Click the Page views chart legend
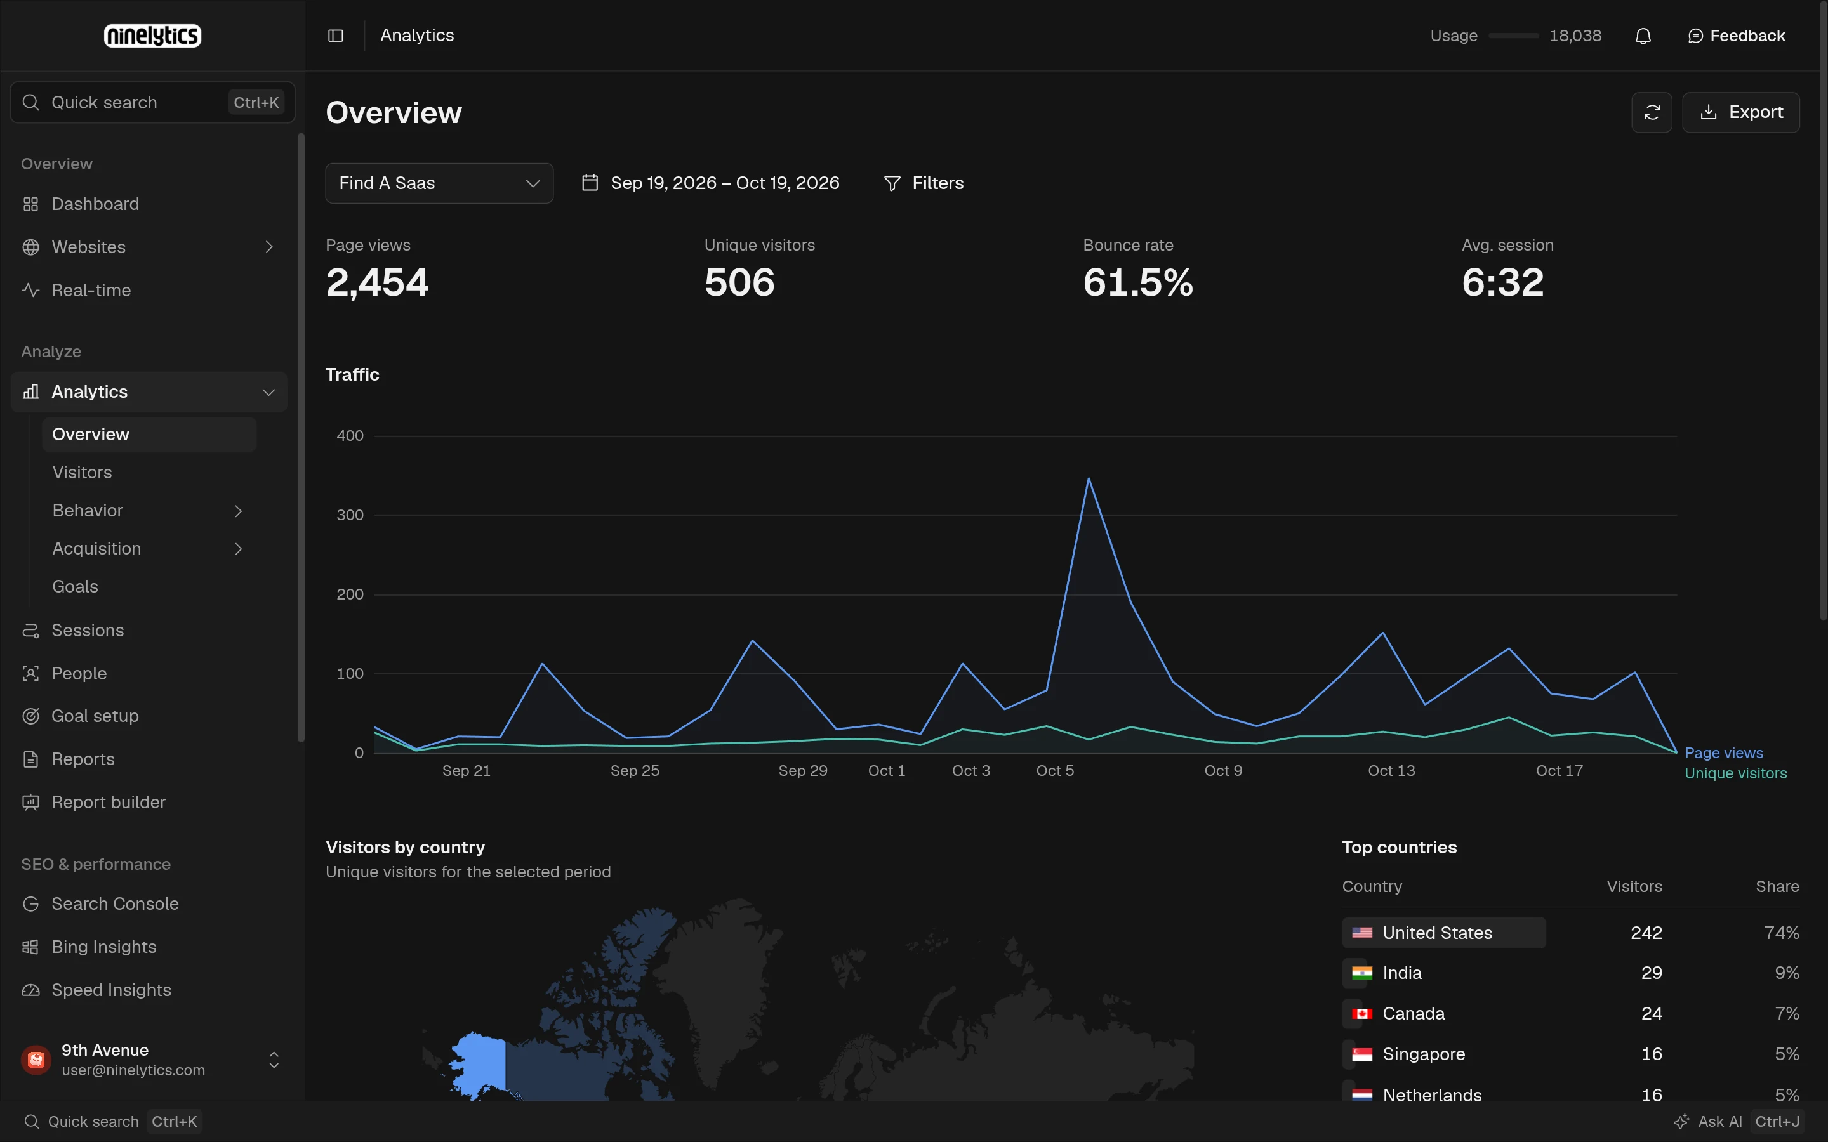Viewport: 1828px width, 1142px height. click(x=1723, y=753)
